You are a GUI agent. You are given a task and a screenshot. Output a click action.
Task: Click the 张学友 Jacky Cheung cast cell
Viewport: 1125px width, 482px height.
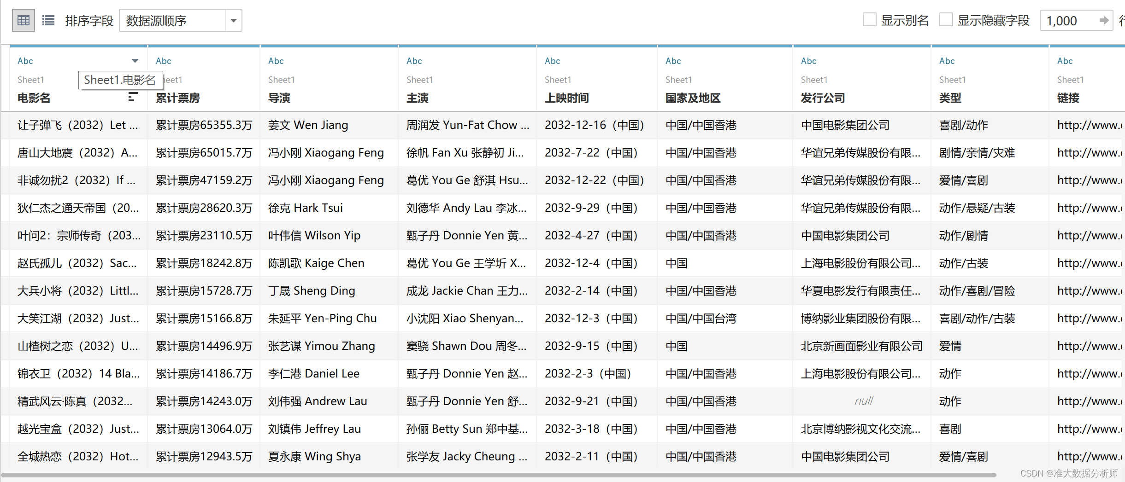pyautogui.click(x=467, y=457)
